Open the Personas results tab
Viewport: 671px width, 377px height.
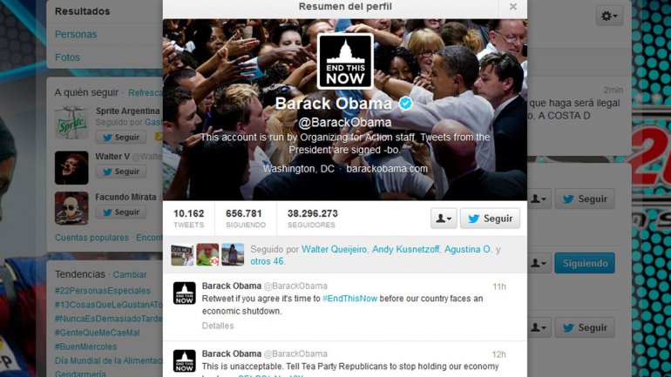[76, 35]
